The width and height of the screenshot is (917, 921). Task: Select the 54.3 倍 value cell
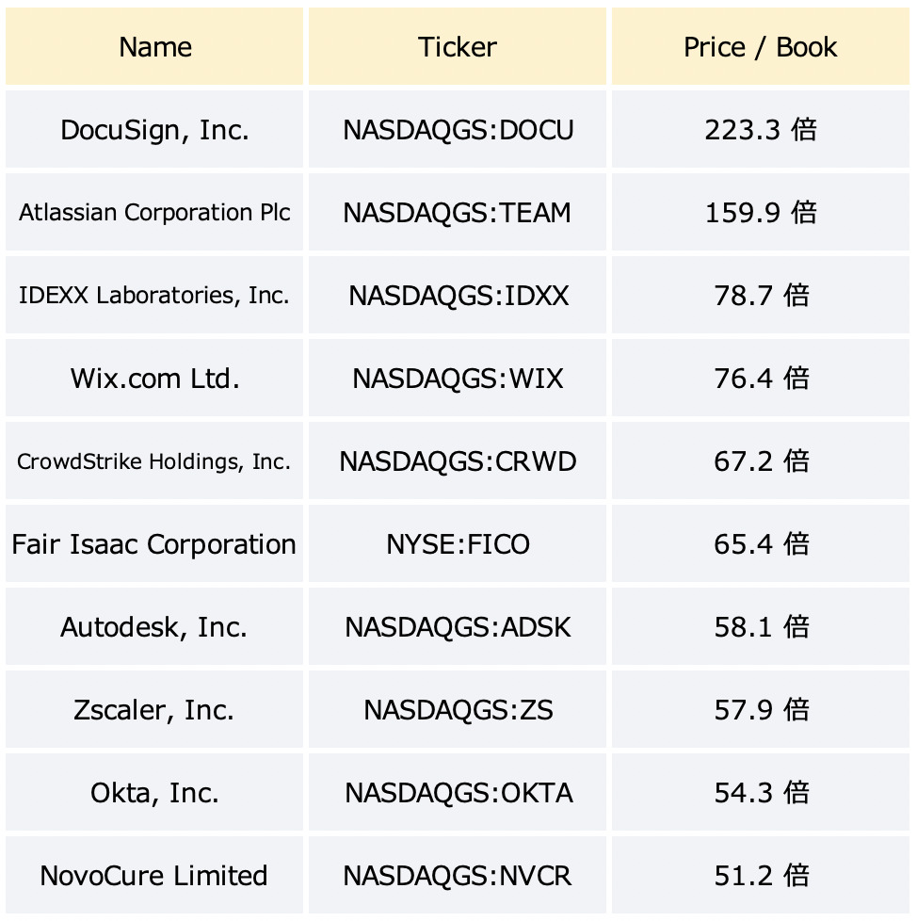click(x=761, y=792)
